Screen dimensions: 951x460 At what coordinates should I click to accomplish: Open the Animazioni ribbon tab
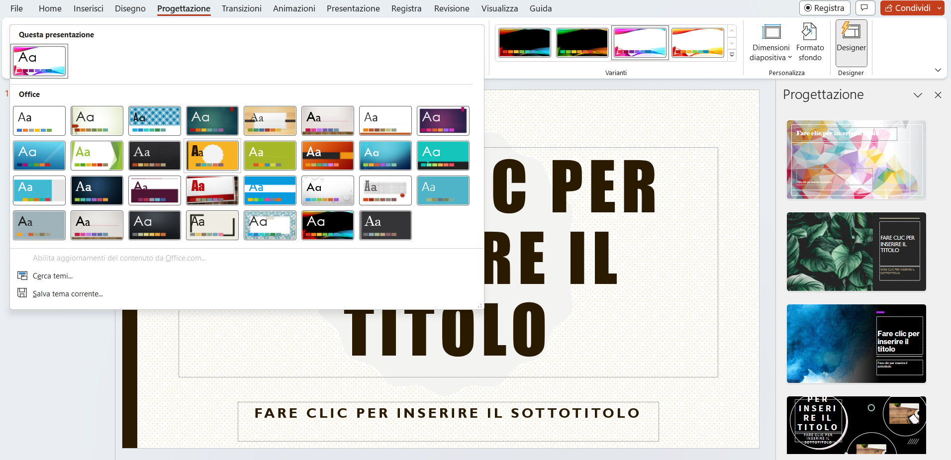(x=293, y=8)
